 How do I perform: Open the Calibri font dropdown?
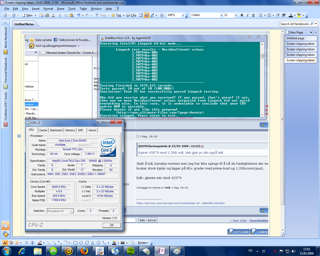pos(221,15)
